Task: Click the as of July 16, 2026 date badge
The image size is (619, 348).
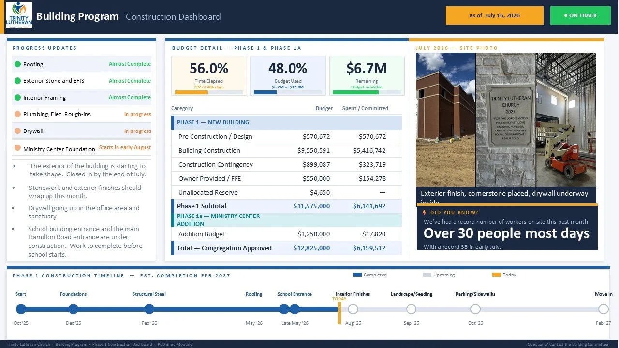Action: pos(494,15)
